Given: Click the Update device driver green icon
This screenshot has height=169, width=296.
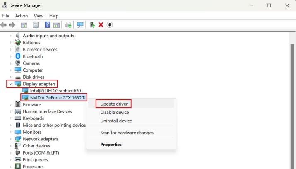Looking at the screenshot, I should (x=92, y=25).
